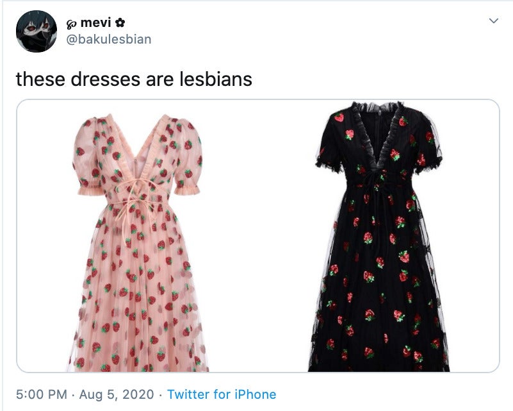Image resolution: width=513 pixels, height=411 pixels.
Task: Click the anime profile avatar
Action: [37, 31]
